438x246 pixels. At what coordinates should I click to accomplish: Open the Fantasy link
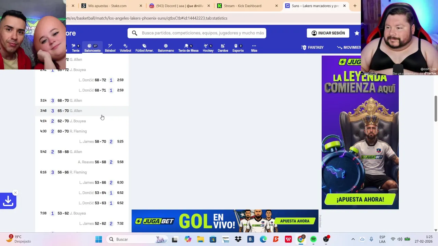[x=312, y=47]
